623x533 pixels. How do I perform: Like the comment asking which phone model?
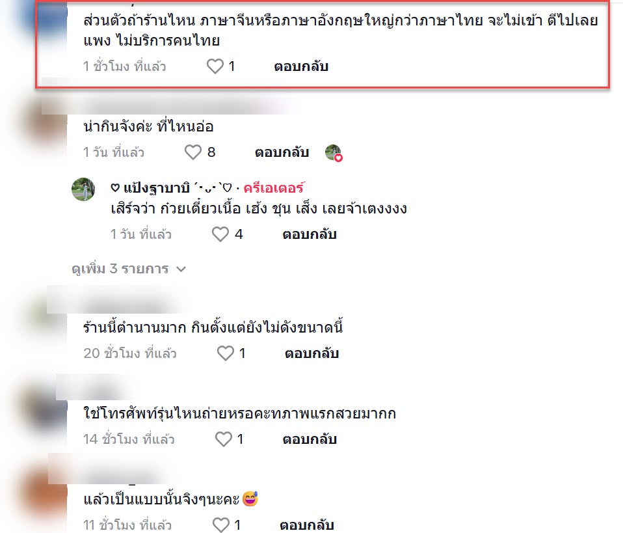tap(223, 439)
